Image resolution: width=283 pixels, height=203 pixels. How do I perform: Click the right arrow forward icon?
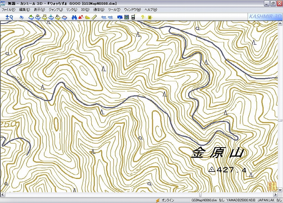click(110, 17)
